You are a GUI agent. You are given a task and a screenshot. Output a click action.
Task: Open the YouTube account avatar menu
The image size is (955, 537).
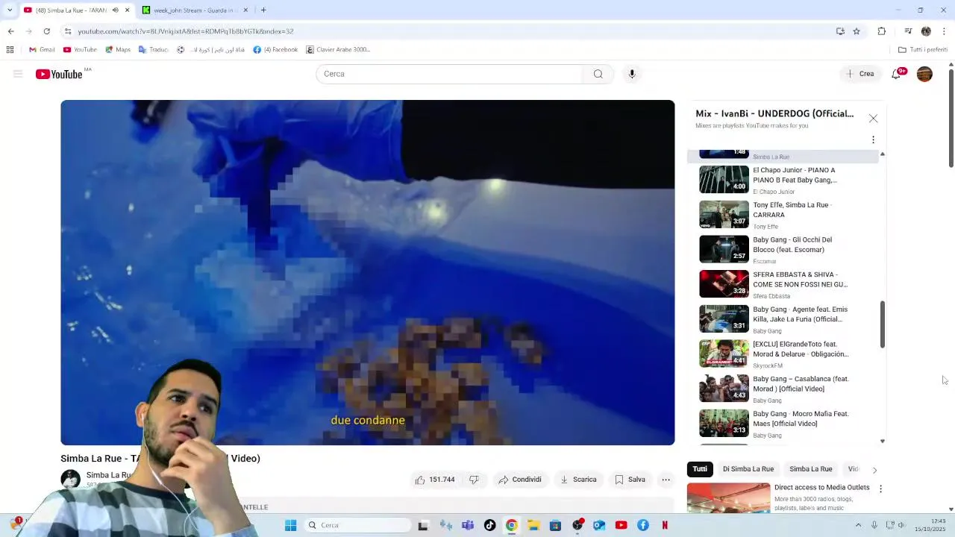[924, 74]
